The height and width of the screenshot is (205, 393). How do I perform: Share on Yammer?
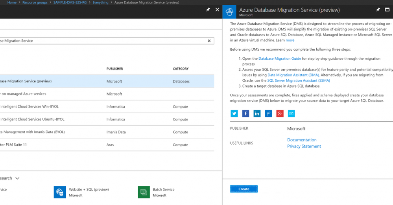(268, 113)
